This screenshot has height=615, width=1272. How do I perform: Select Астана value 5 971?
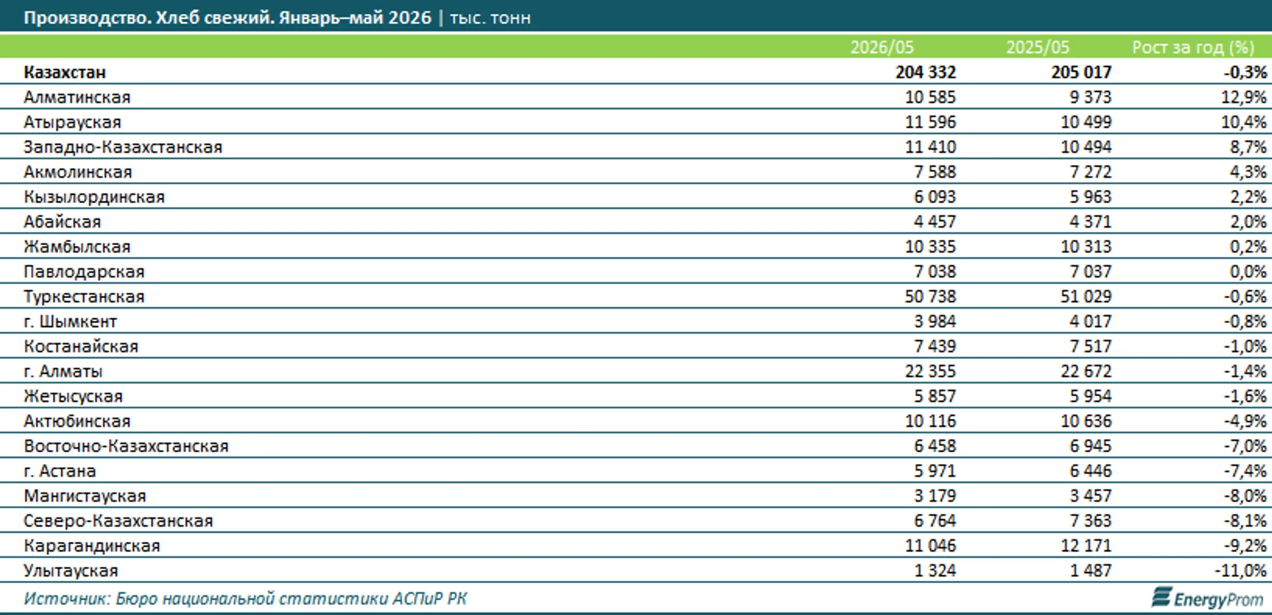935,471
